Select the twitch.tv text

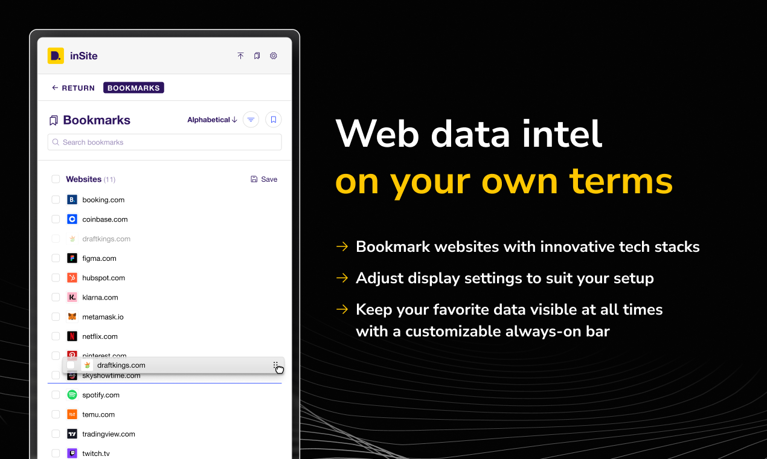[96, 454]
